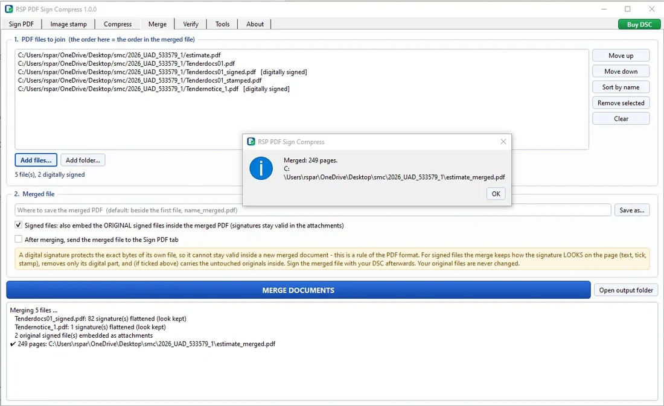Click Save as... button
The image size is (664, 406).
tap(632, 210)
